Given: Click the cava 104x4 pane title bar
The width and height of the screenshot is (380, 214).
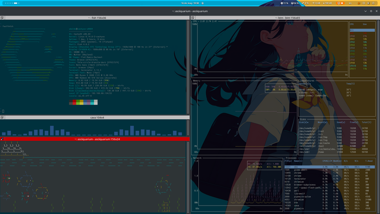Looking at the screenshot, I should click(97, 117).
